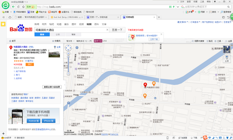
Task: Click the browser address bar URL
Action: tap(49, 7)
